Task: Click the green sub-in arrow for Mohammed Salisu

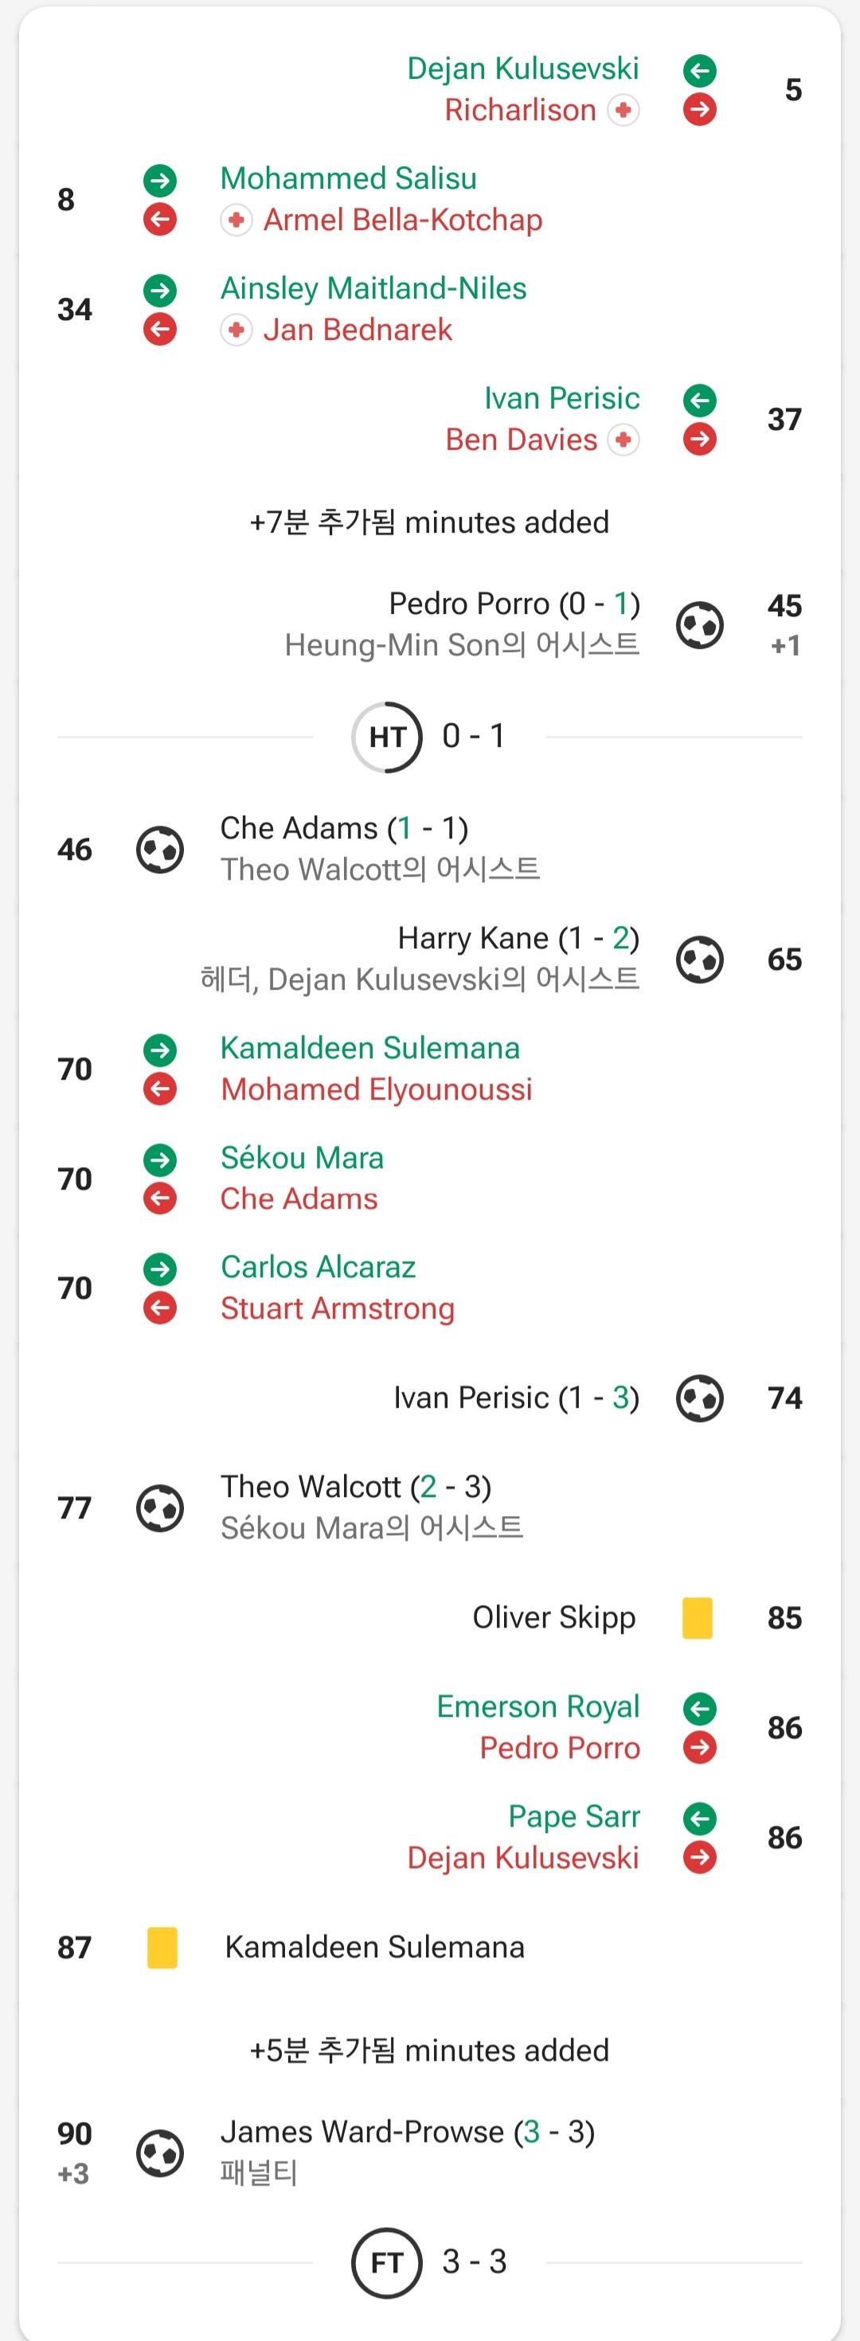Action: (160, 180)
